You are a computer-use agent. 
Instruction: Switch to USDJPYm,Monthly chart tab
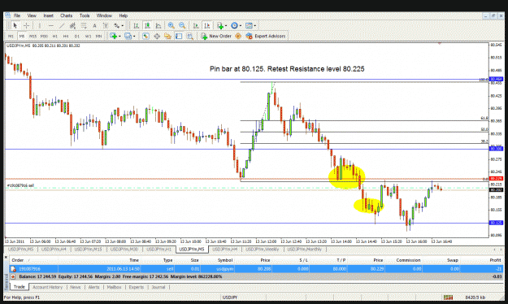[304, 250]
